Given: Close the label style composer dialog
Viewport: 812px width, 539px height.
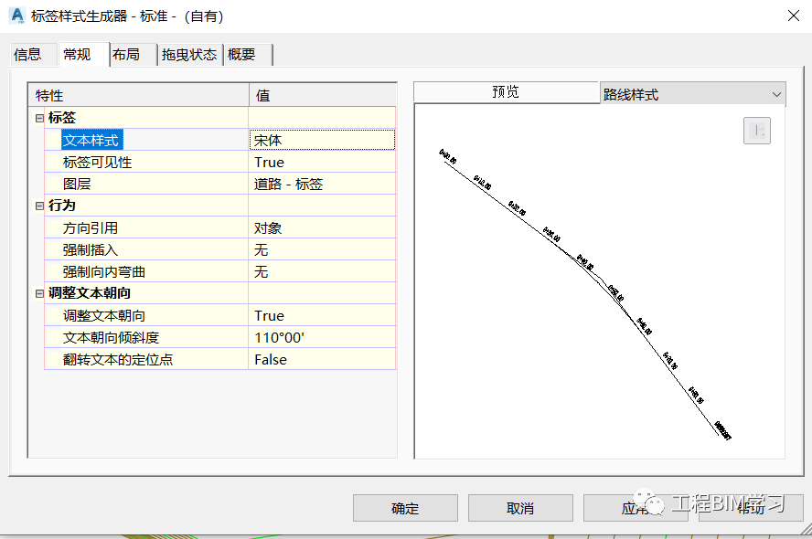Looking at the screenshot, I should pyautogui.click(x=793, y=16).
